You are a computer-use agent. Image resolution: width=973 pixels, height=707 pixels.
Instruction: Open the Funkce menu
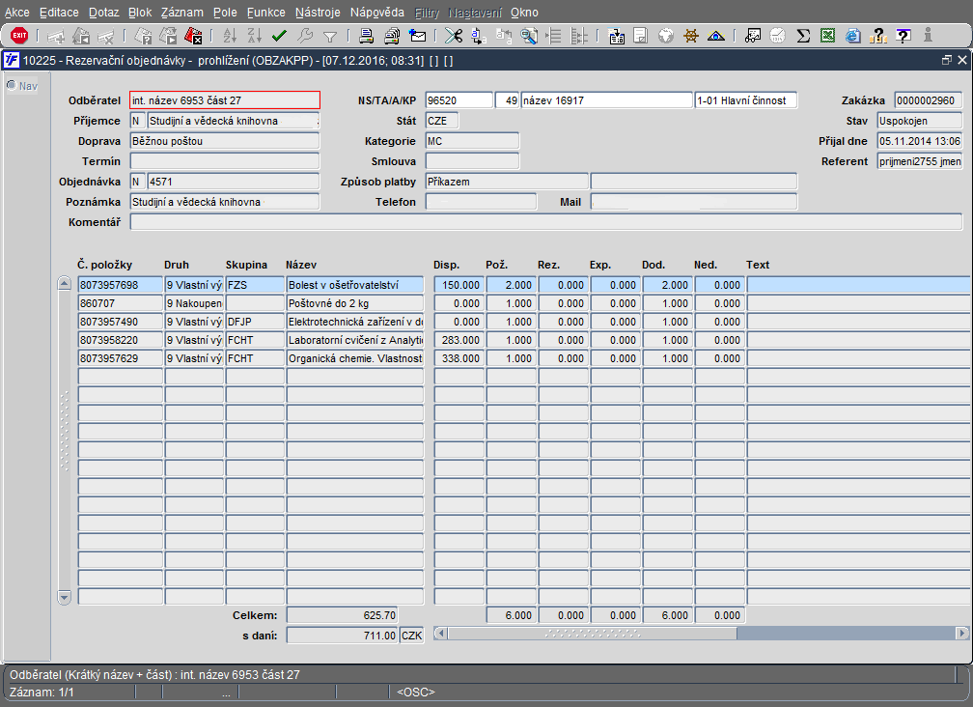[x=265, y=13]
